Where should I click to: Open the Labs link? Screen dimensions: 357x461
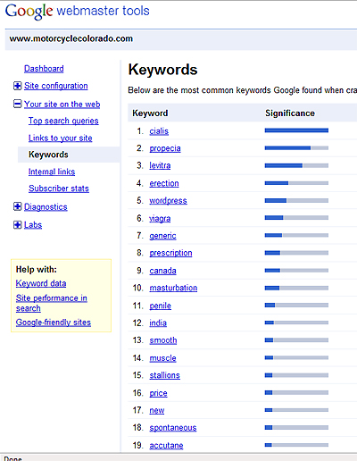[33, 225]
